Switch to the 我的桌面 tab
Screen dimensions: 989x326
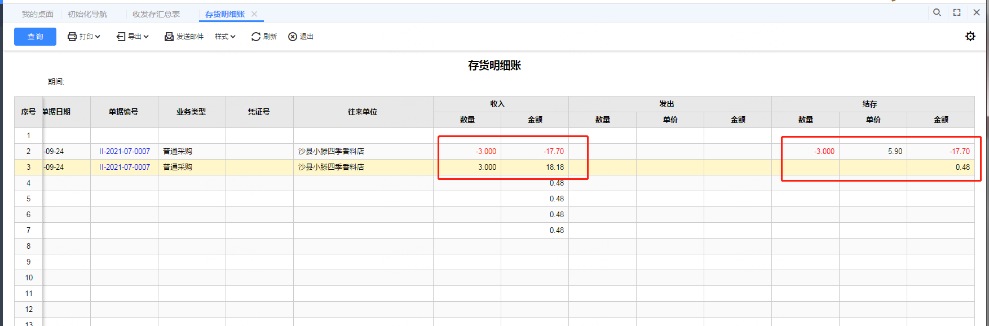pyautogui.click(x=38, y=14)
